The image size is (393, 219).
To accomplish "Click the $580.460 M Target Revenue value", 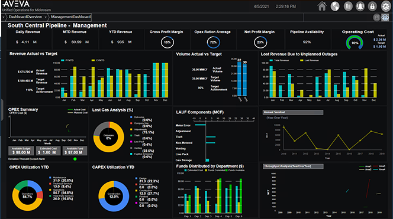I will coord(25,81).
